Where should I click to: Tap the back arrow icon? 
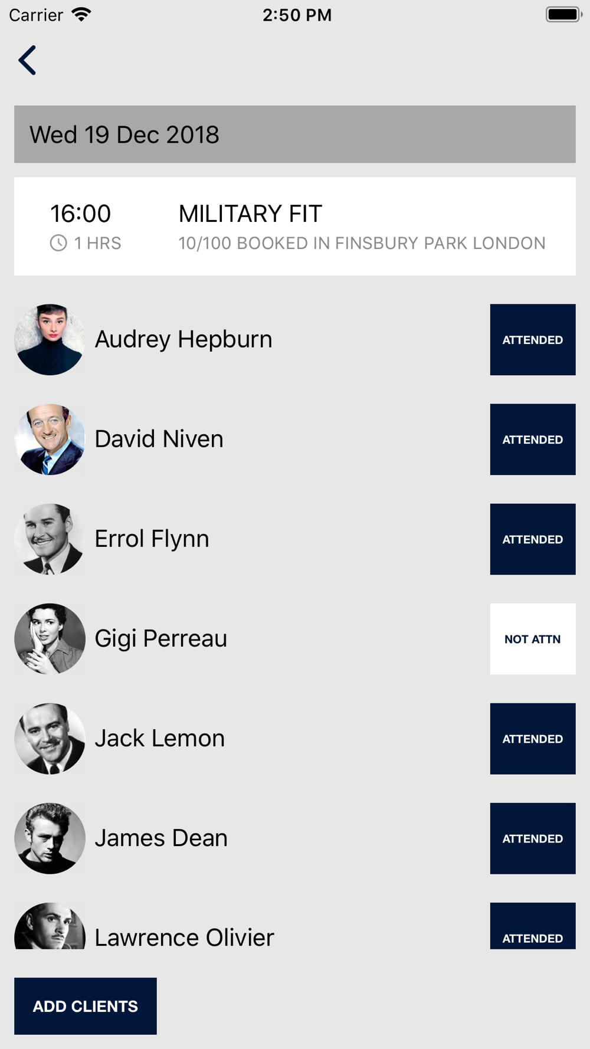[27, 60]
